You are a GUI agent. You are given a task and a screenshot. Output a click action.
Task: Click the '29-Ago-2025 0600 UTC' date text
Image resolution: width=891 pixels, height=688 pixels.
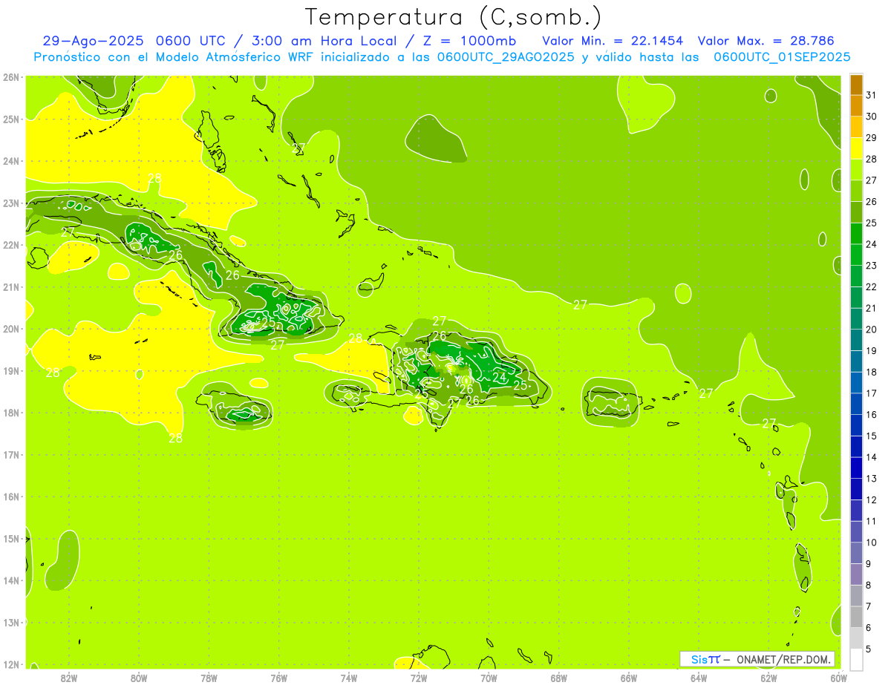pyautogui.click(x=136, y=41)
